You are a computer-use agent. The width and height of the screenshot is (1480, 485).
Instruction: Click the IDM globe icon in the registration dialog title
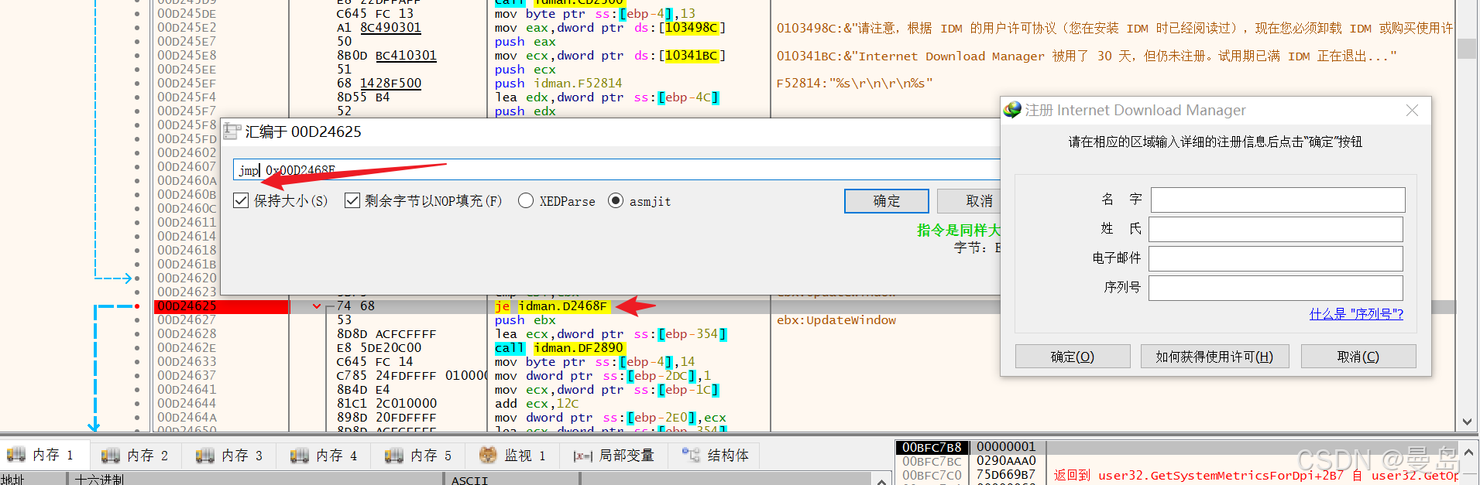tap(1012, 110)
